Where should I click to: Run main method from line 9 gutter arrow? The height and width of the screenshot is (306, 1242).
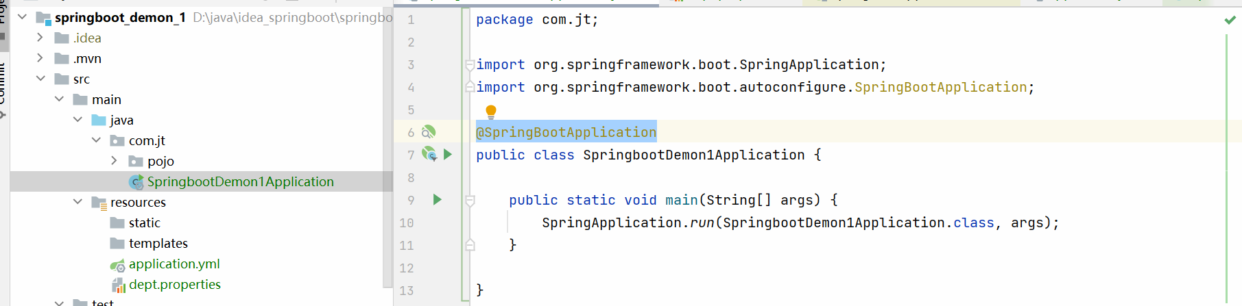(x=437, y=200)
